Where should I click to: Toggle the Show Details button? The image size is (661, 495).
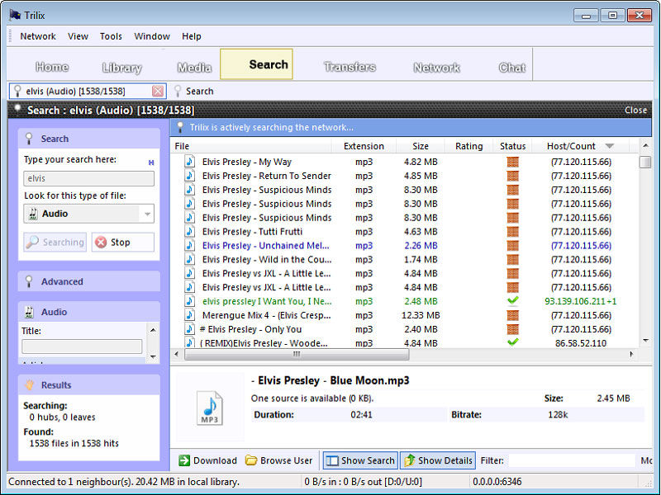438,460
